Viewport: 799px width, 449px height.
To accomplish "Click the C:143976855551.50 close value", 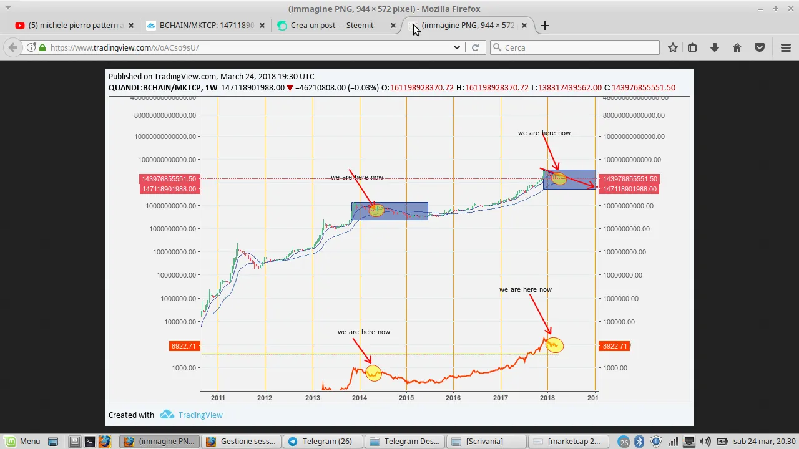I will coord(640,88).
